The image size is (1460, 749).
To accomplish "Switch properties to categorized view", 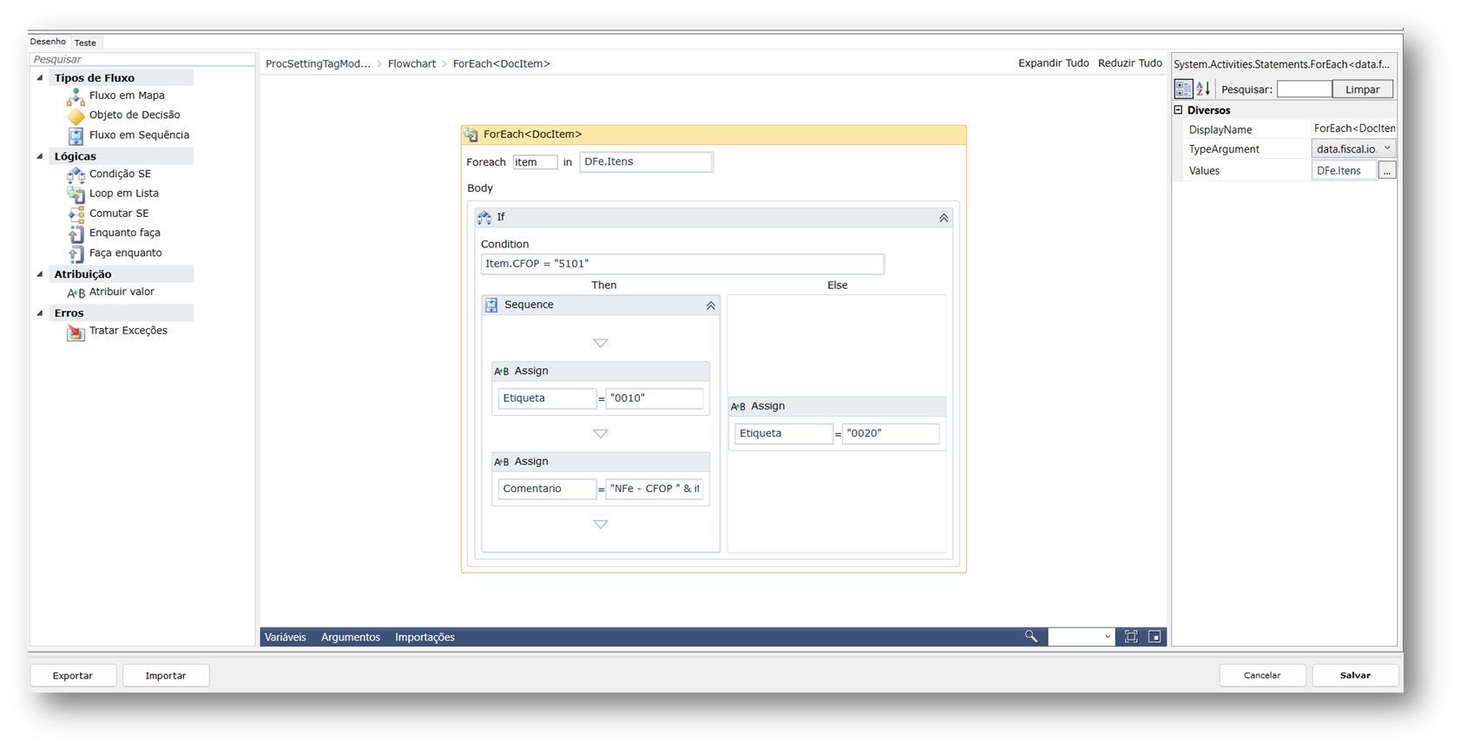I will coord(1183,89).
